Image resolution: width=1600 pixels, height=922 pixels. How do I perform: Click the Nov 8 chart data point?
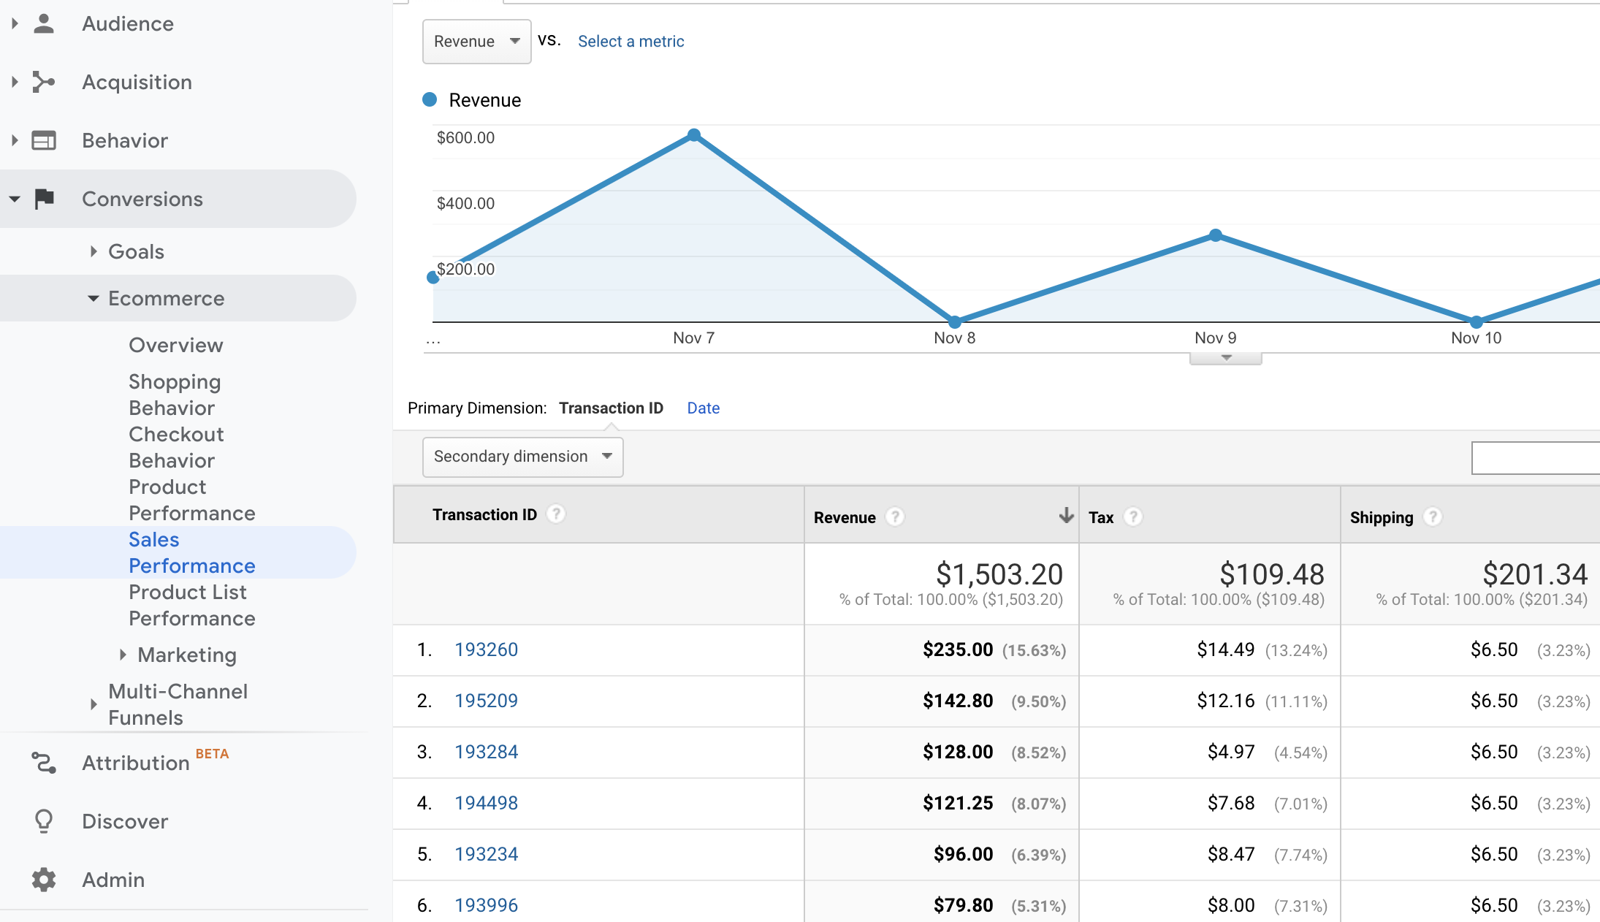click(x=955, y=321)
